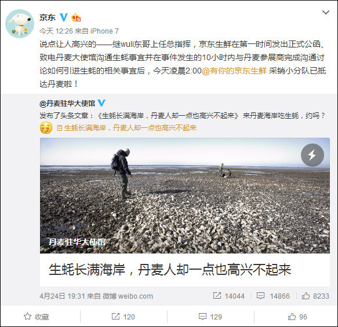The width and height of the screenshot is (338, 327).
Task: Open the orange 生蚝长满海岸 article link
Action: click(x=126, y=128)
